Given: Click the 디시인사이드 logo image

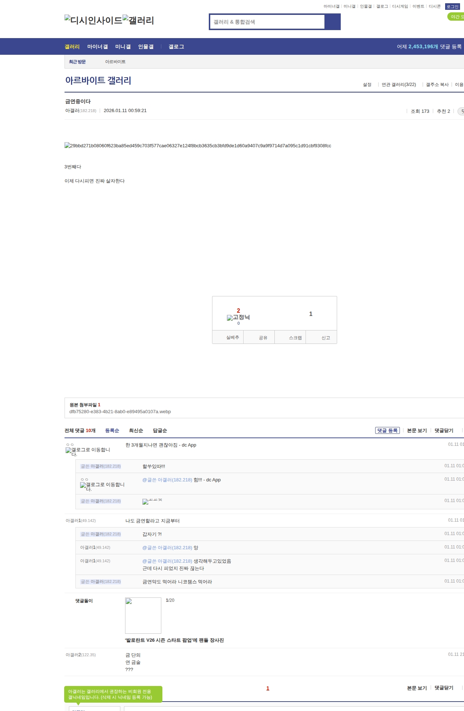Looking at the screenshot, I should pos(94,20).
